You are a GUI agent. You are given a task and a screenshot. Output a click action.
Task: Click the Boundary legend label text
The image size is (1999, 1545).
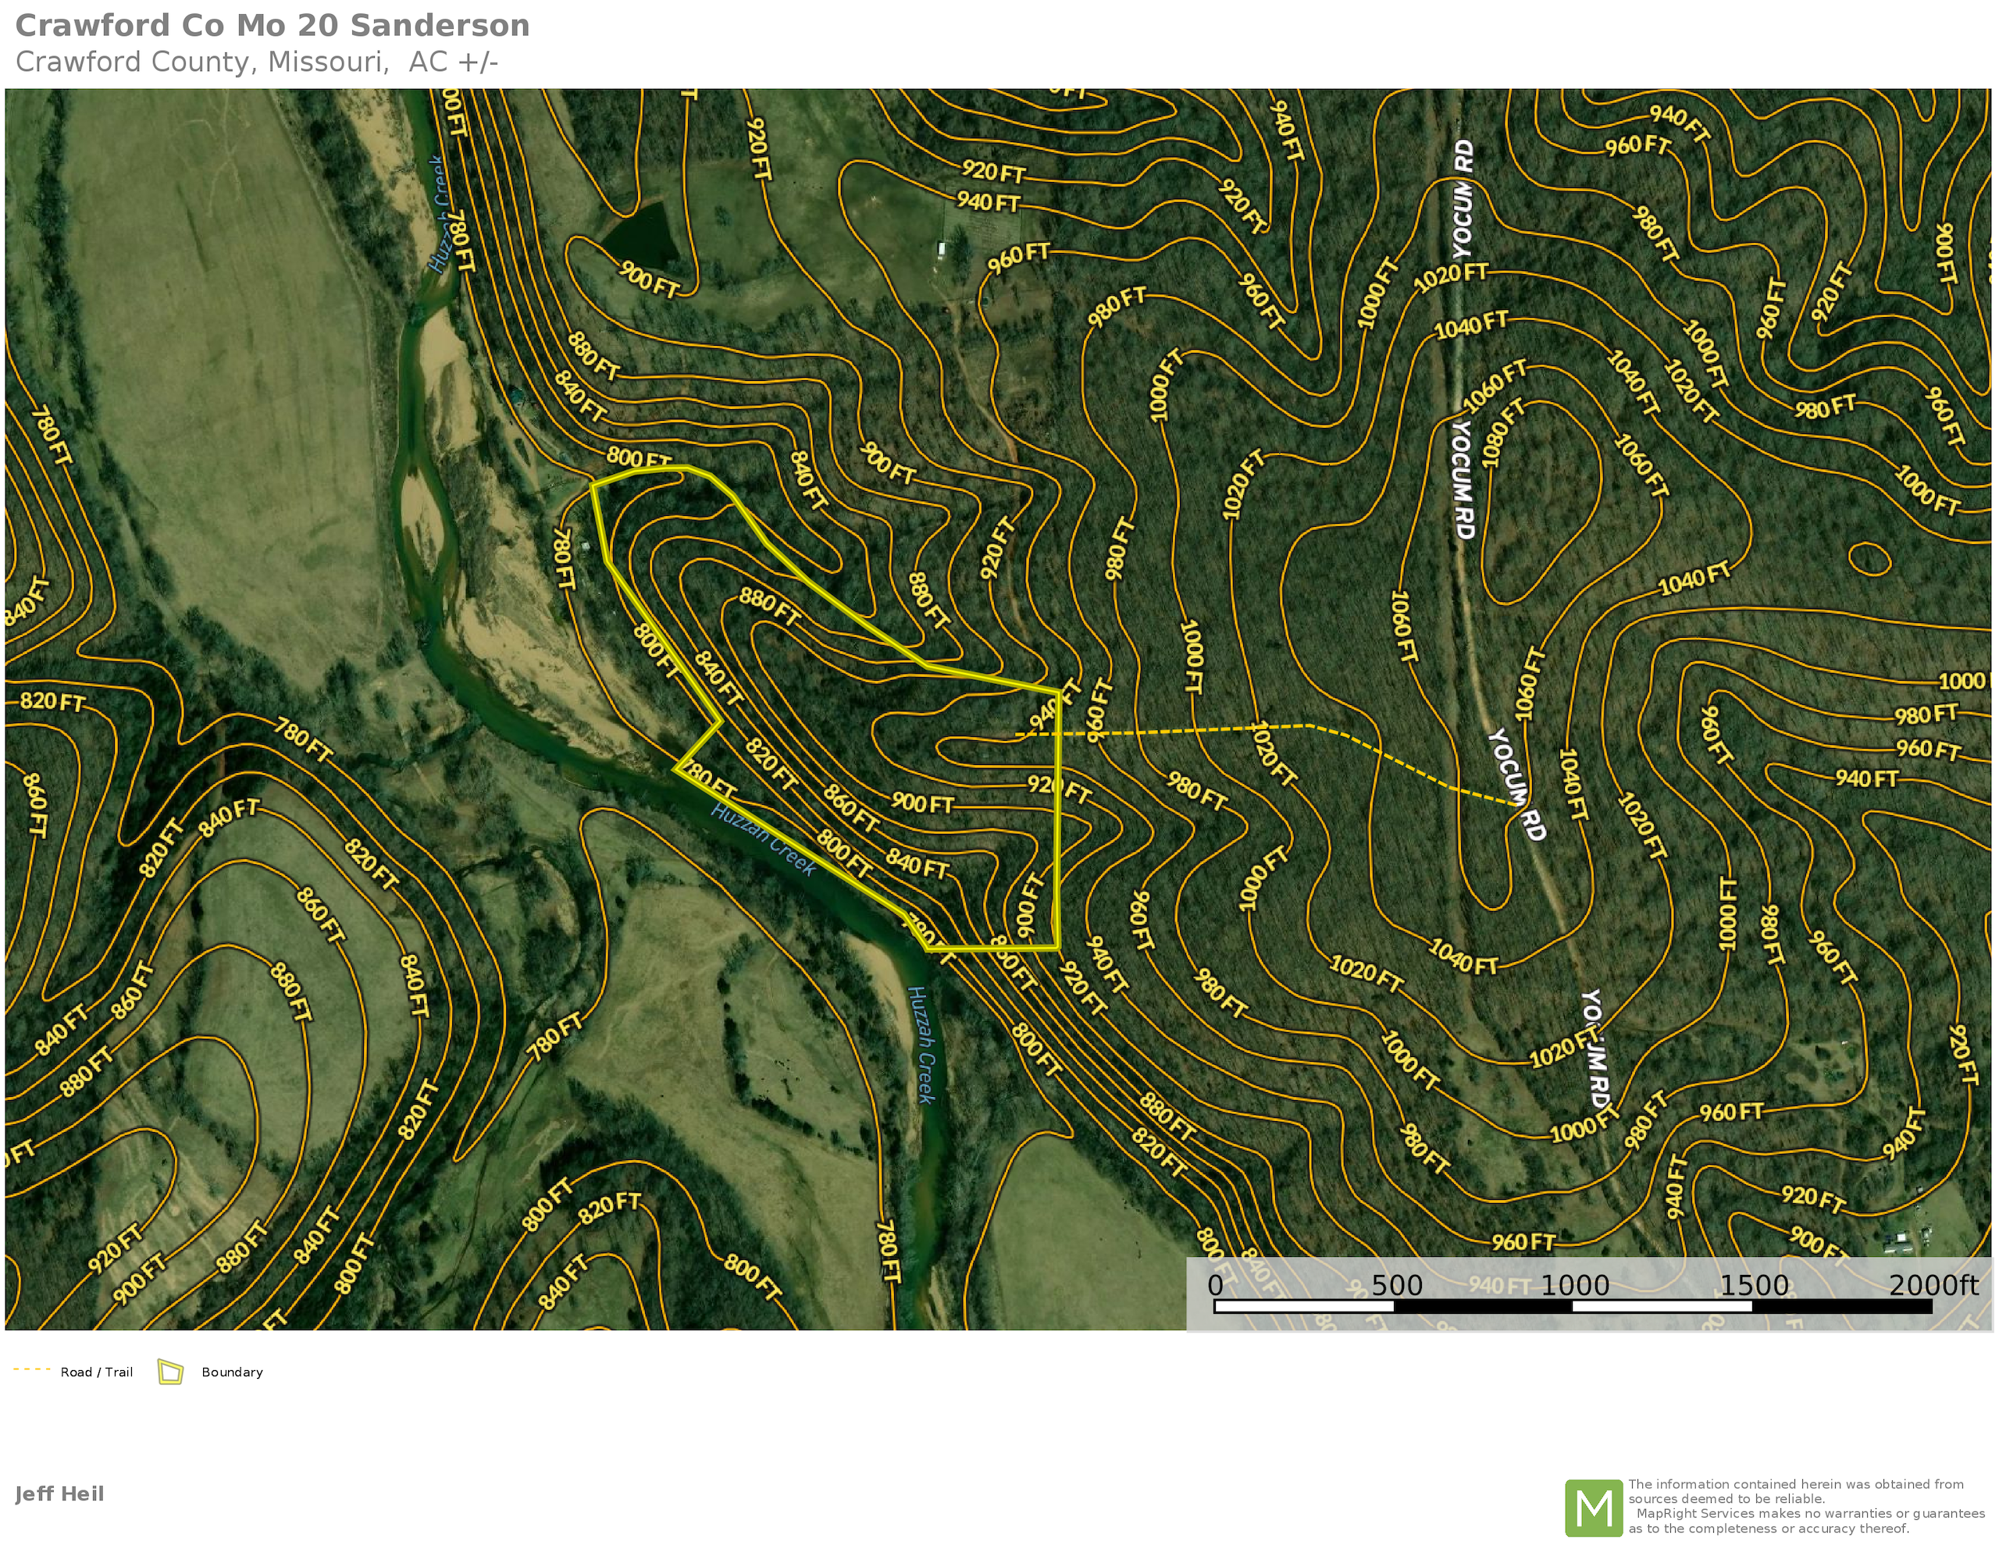(232, 1372)
